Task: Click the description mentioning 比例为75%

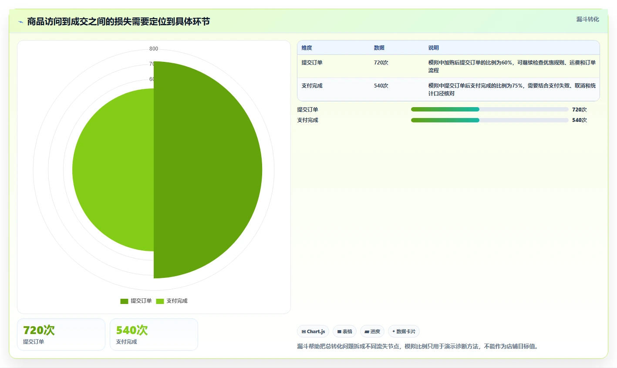Action: 512,90
